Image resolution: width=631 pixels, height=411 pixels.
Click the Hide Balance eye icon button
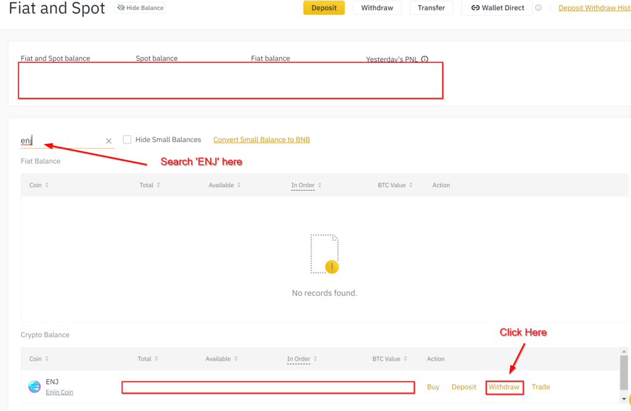[140, 7]
